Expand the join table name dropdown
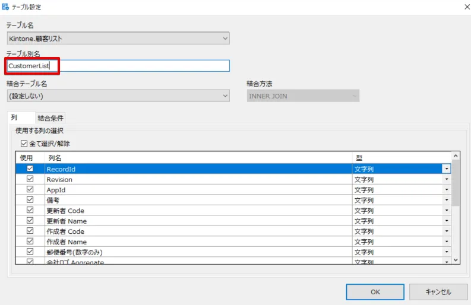This screenshot has width=471, height=305. pyautogui.click(x=225, y=96)
